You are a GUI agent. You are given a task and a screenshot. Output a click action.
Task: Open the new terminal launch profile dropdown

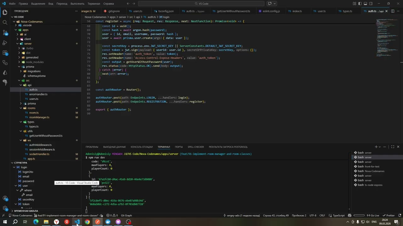tap(380, 147)
